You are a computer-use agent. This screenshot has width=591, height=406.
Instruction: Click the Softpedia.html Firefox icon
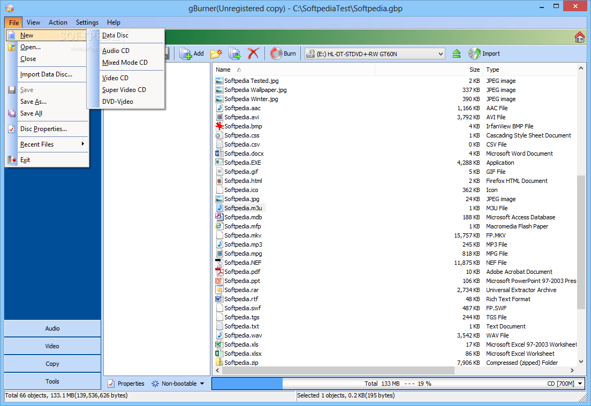(219, 181)
